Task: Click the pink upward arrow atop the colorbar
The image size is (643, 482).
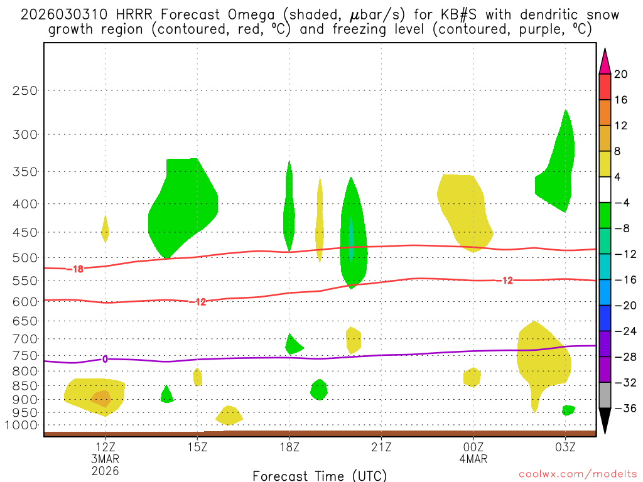Action: pos(605,62)
